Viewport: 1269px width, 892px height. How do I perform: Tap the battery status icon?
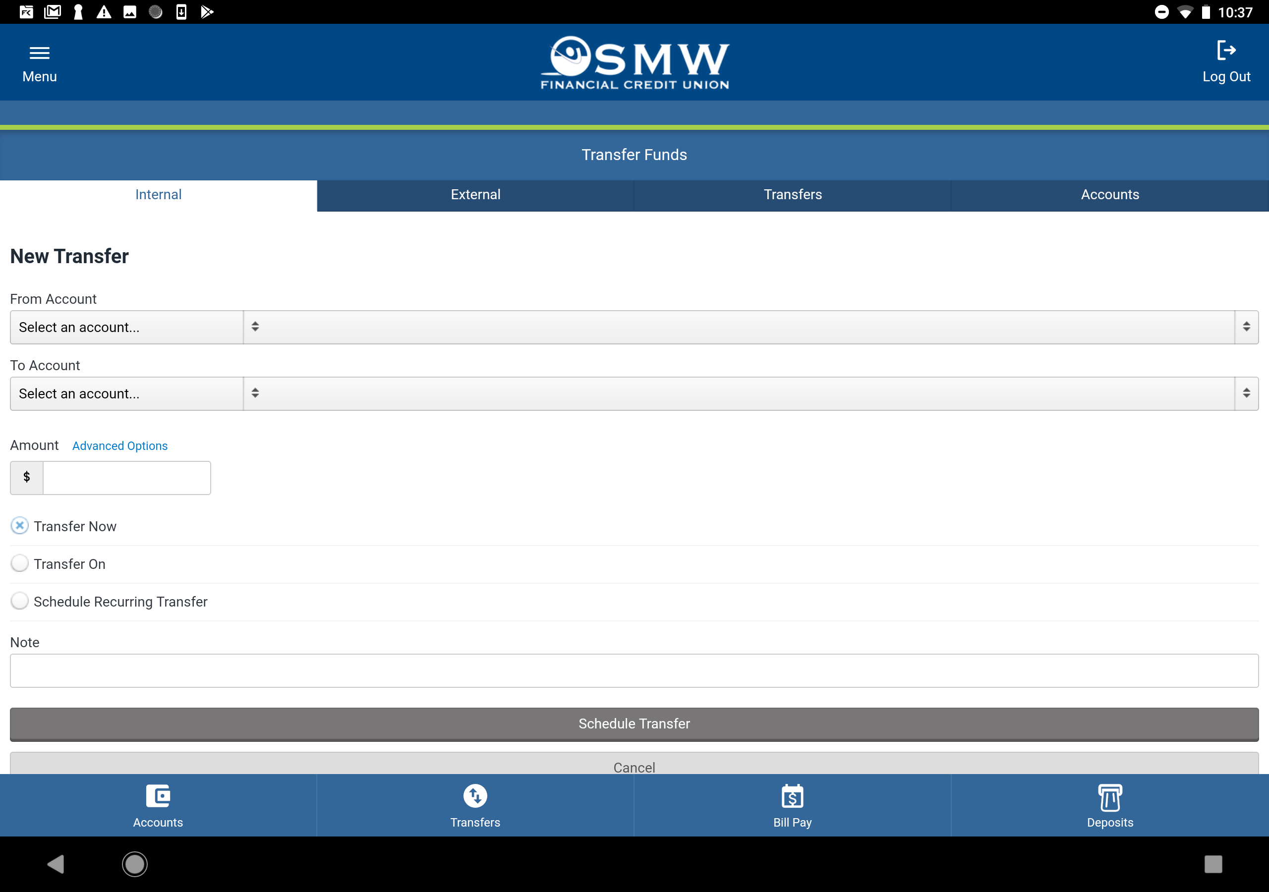click(x=1206, y=12)
